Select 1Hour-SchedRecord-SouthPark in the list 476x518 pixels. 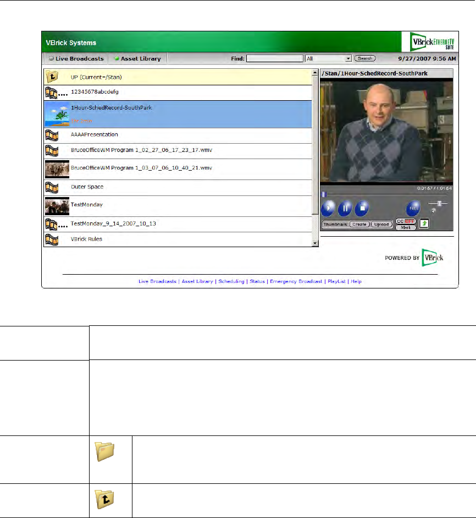pos(178,114)
